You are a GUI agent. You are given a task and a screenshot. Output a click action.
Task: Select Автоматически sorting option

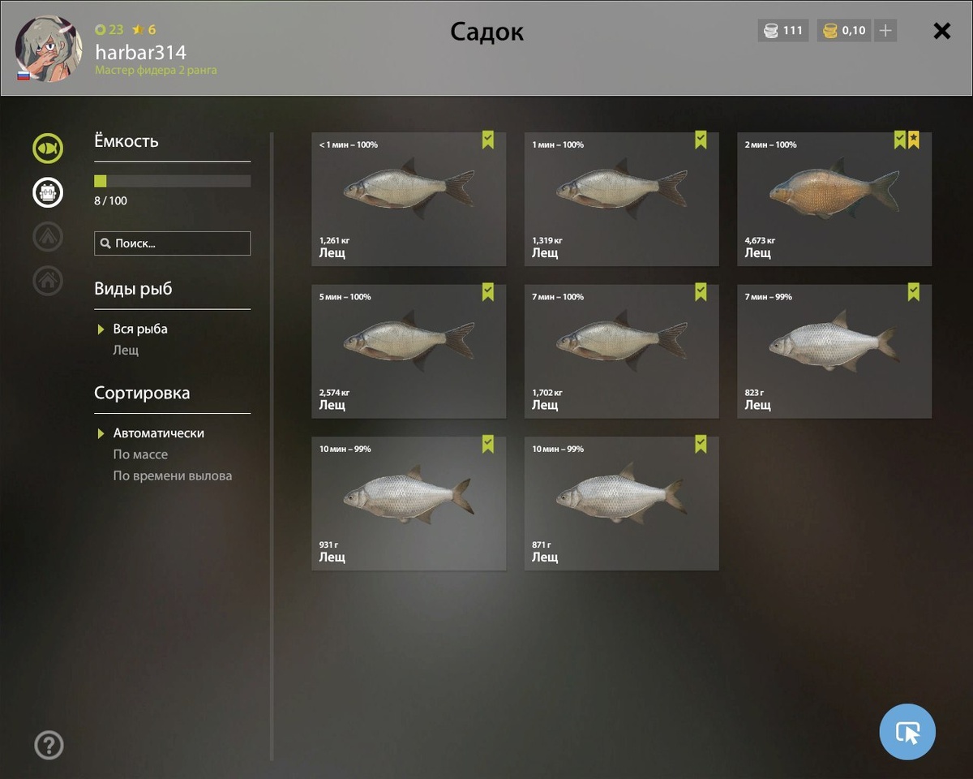[159, 433]
